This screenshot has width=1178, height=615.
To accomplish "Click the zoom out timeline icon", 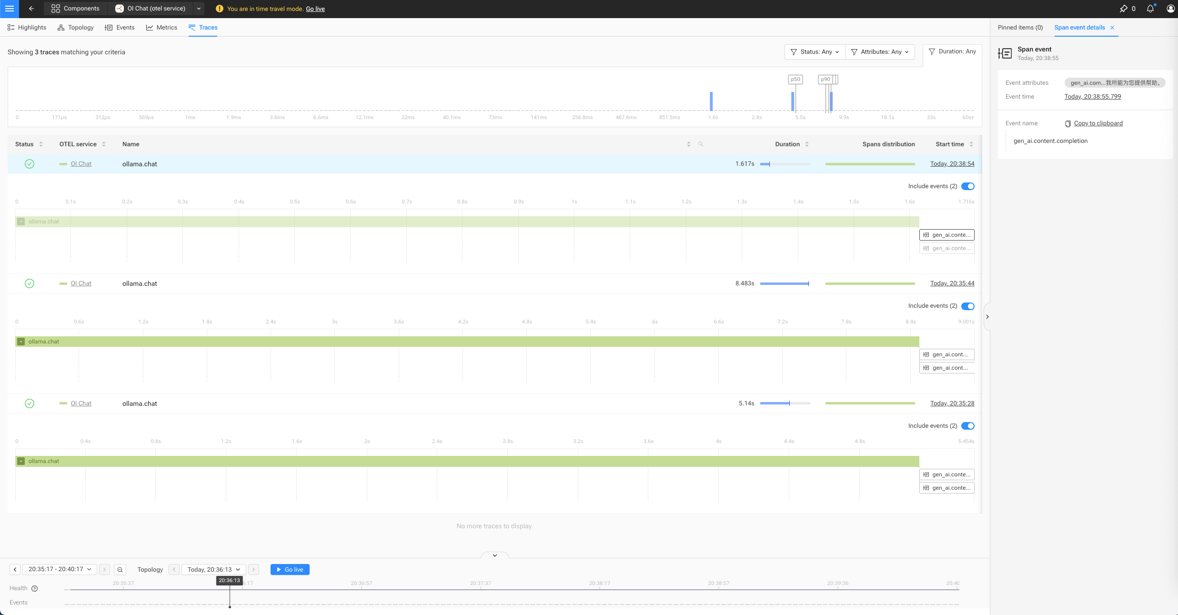I will 120,569.
